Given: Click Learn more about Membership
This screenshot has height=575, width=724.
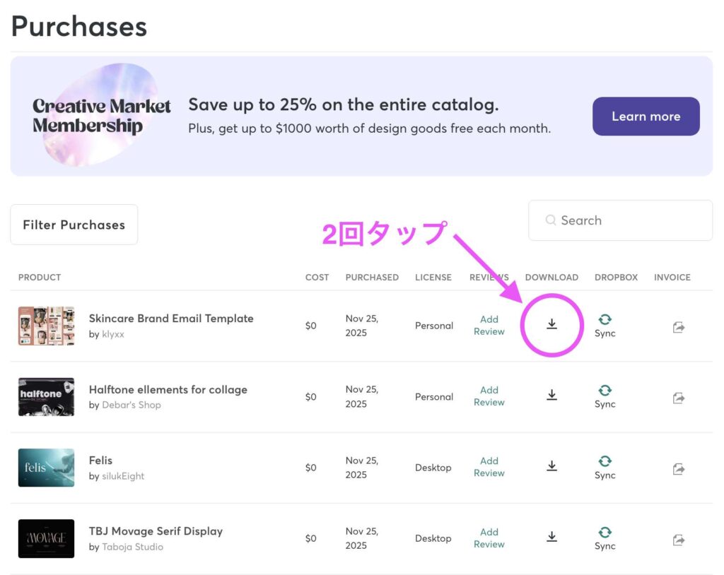Looking at the screenshot, I should pos(646,117).
